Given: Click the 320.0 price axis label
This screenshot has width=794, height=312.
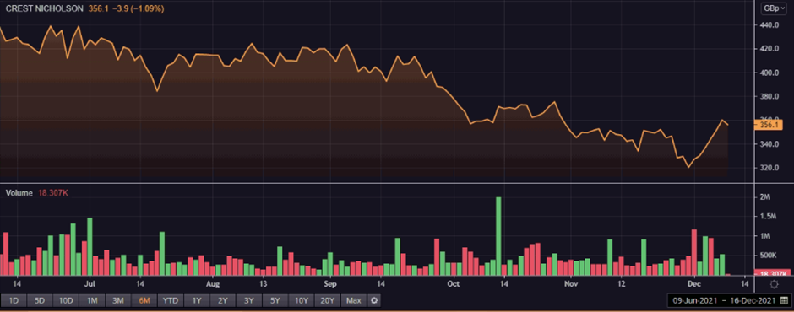Looking at the screenshot, I should coord(770,168).
